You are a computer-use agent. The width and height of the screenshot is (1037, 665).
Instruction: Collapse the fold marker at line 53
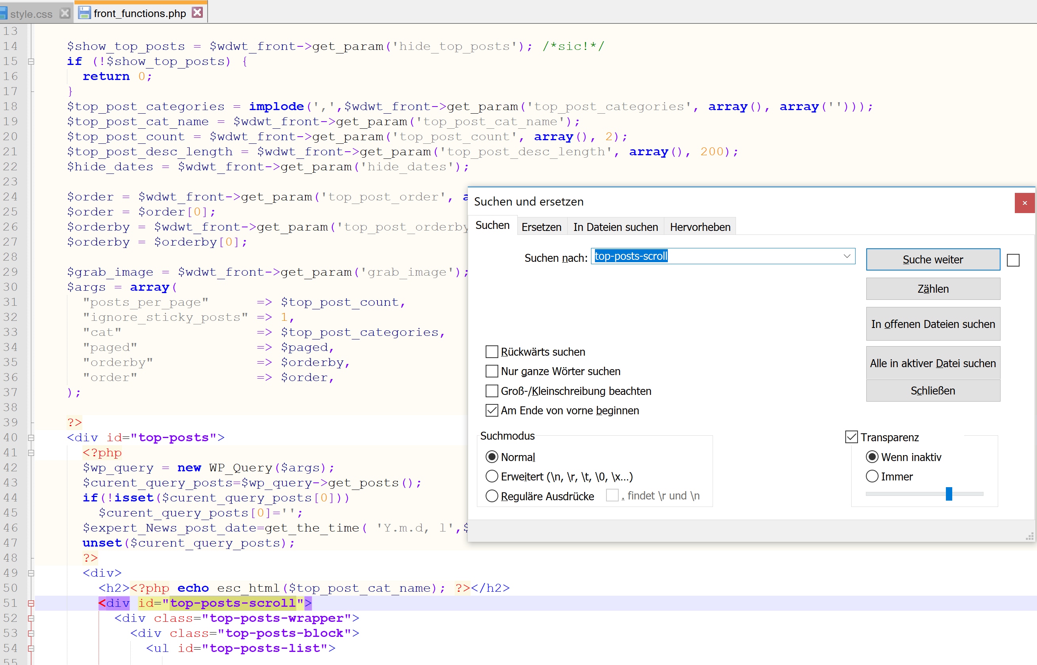click(31, 634)
